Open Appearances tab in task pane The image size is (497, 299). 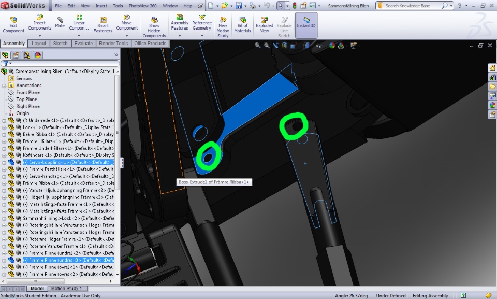(492, 105)
